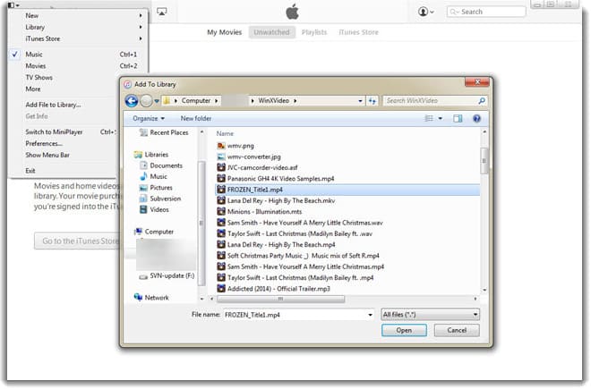Select Panasonic GH4 4K Video Samples.mp4

(280, 179)
